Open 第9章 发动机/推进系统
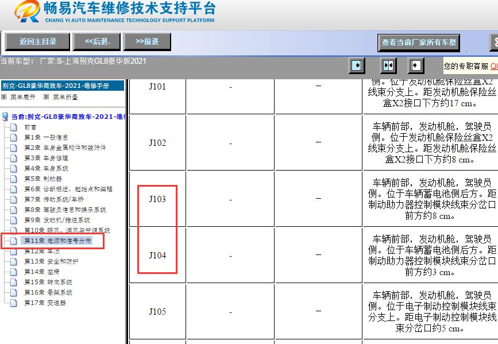This screenshot has height=344, width=498. coord(57,220)
